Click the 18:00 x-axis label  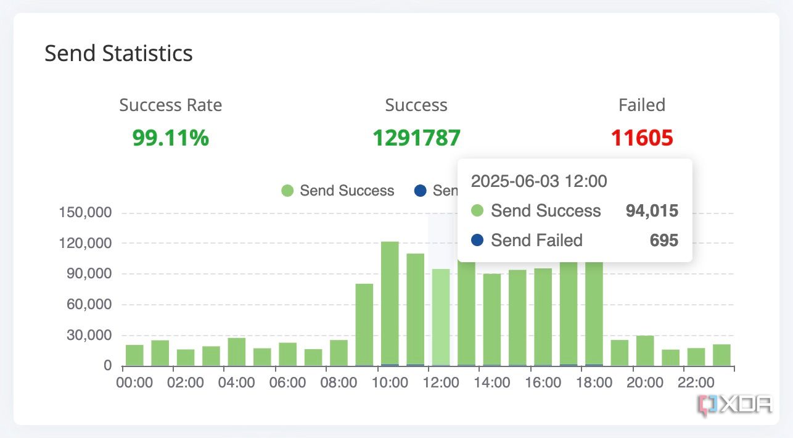(x=594, y=382)
